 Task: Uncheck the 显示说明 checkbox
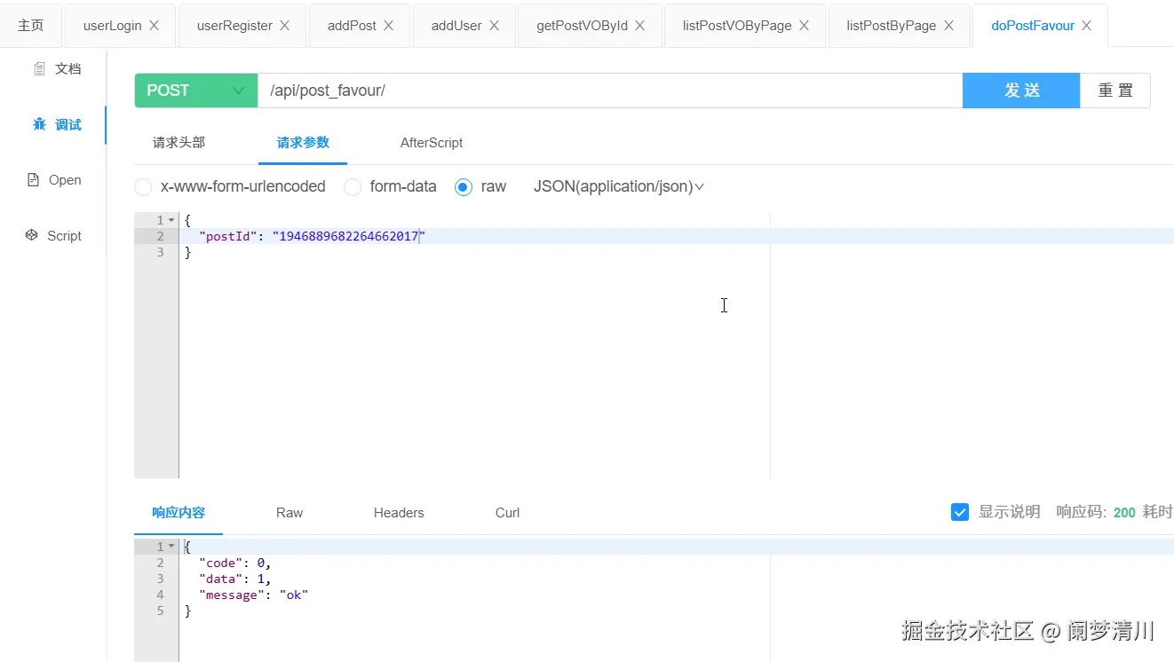[x=960, y=512]
